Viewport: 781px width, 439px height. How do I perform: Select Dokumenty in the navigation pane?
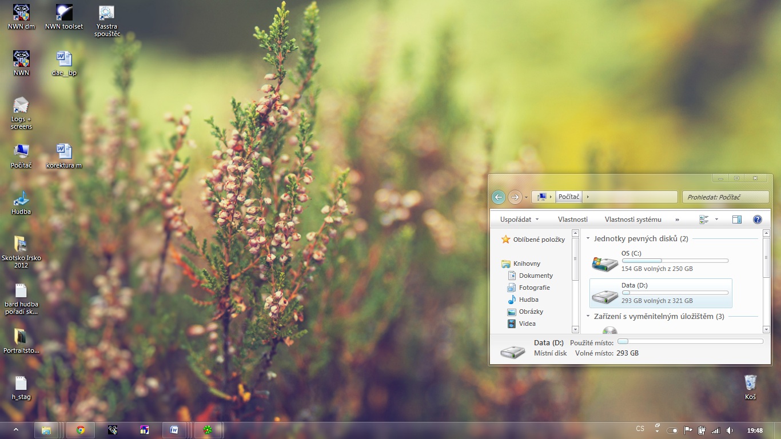pyautogui.click(x=536, y=276)
